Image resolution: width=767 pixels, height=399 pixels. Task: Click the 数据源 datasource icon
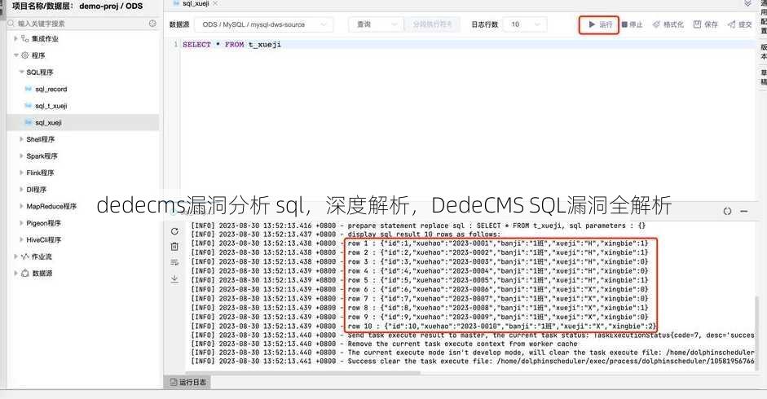25,273
